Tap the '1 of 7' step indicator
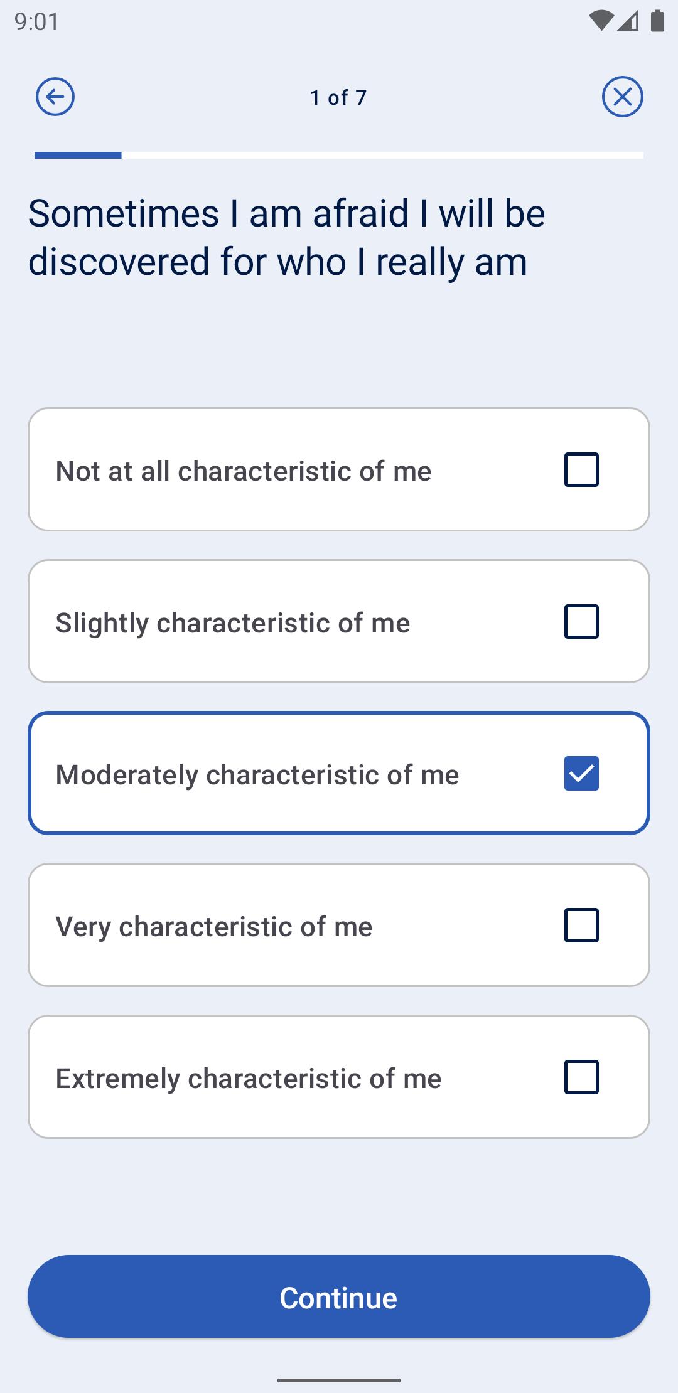Viewport: 678px width, 1393px height. [338, 97]
